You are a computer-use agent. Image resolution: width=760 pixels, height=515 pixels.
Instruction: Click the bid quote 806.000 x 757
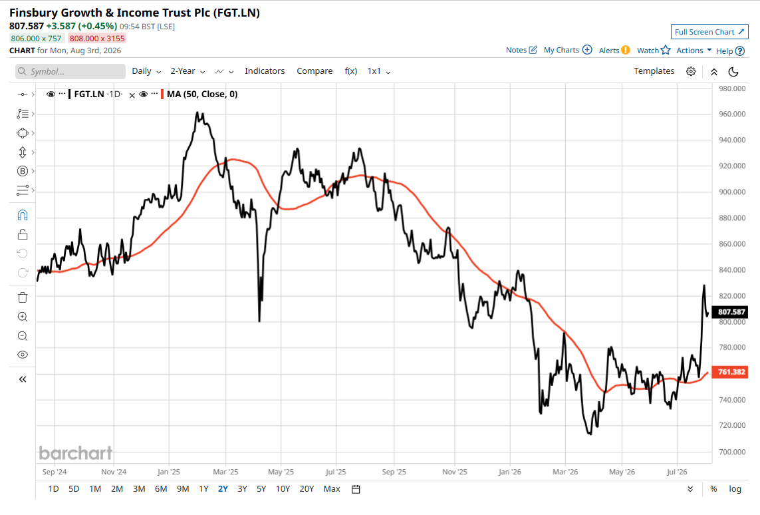pyautogui.click(x=37, y=39)
